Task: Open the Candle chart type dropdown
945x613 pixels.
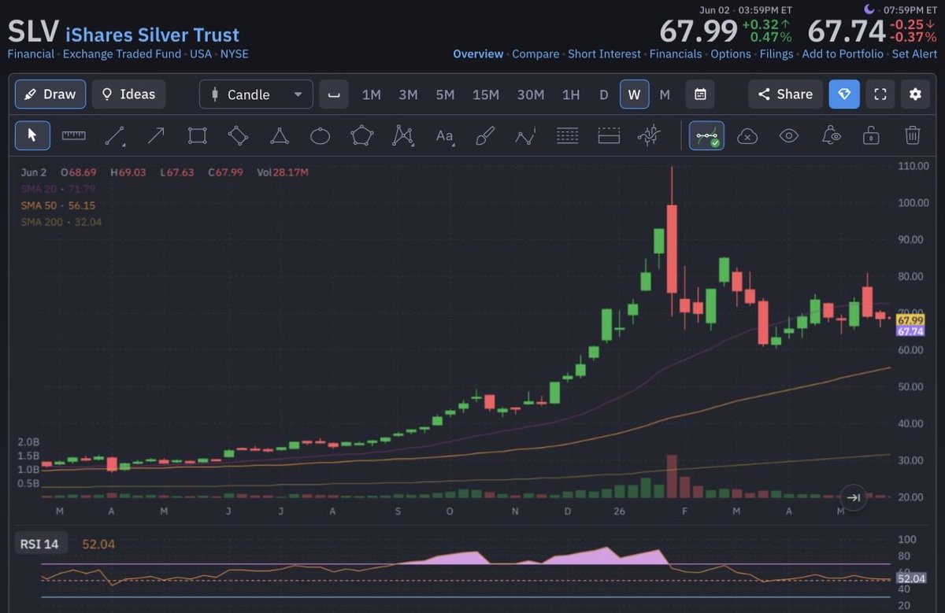Action: 256,94
